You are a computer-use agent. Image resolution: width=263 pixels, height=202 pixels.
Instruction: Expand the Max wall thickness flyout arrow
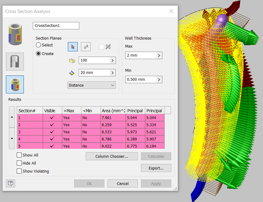click(x=159, y=55)
